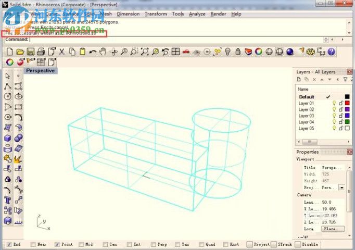Enable the Quad osnap checkbox
Viewport: 355px width, 250px height.
[201, 244]
